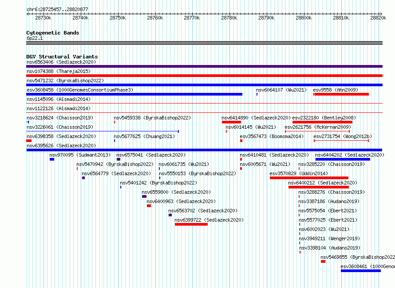
Task: Open nsv5469855 variant label
Action: pos(358,257)
